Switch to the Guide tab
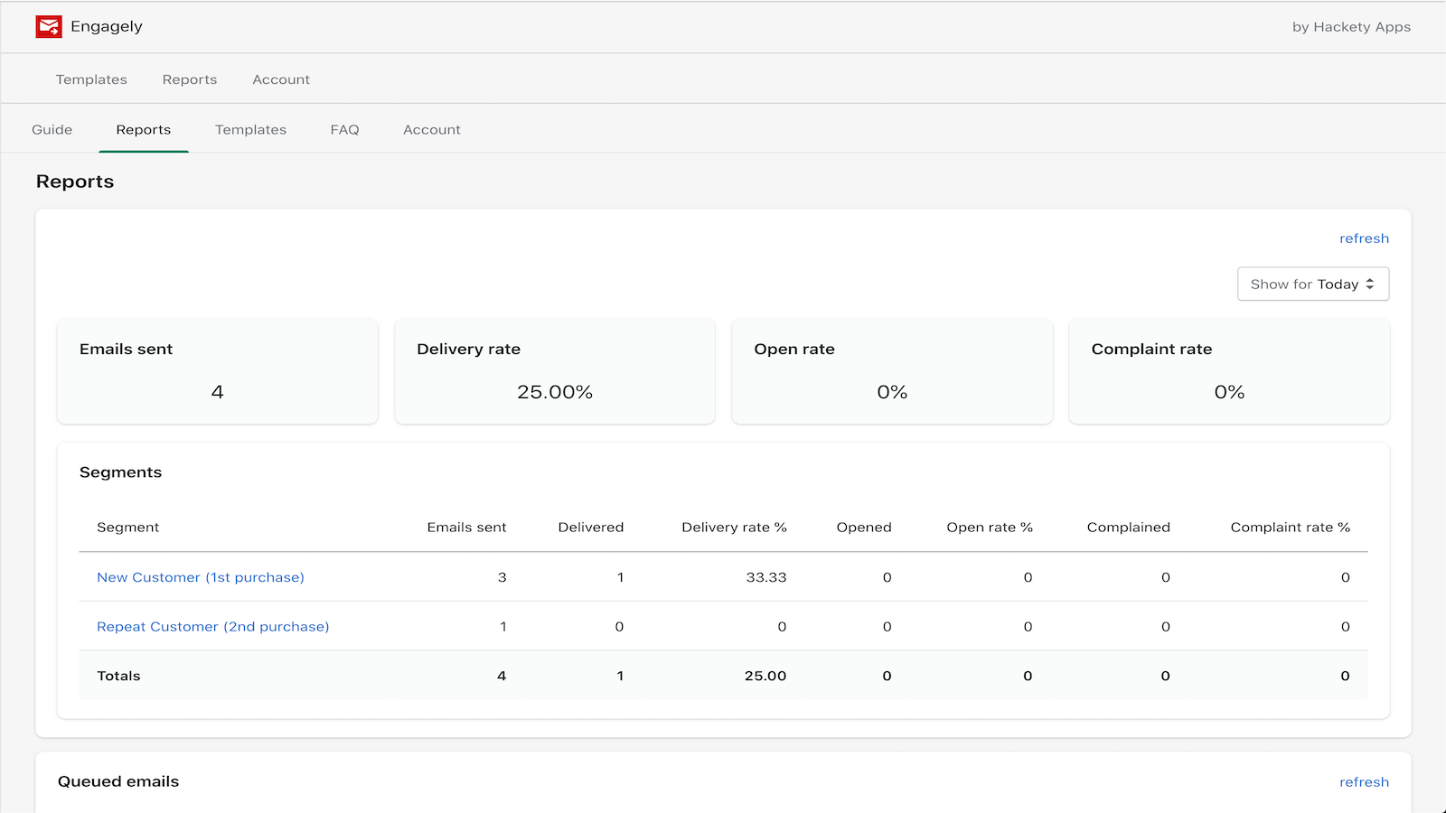 click(52, 130)
